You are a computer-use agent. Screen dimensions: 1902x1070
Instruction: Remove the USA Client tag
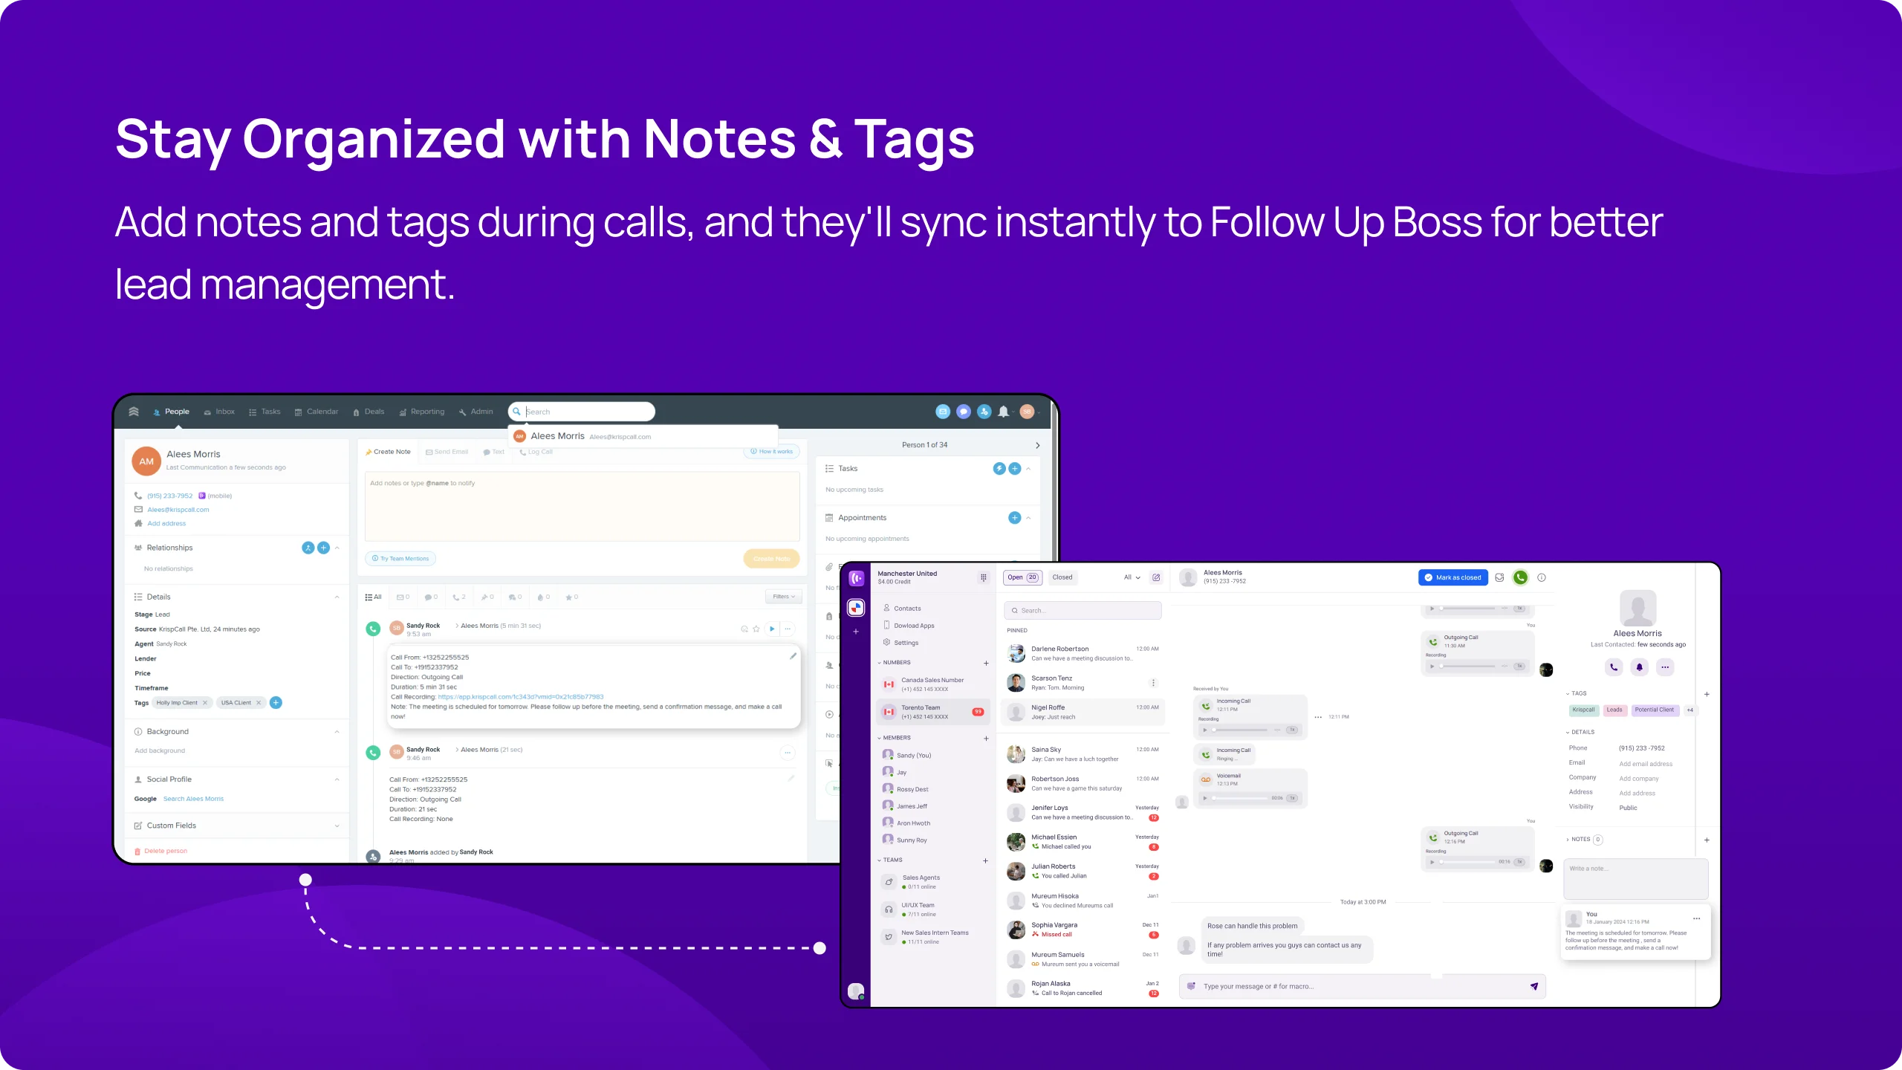(x=259, y=703)
